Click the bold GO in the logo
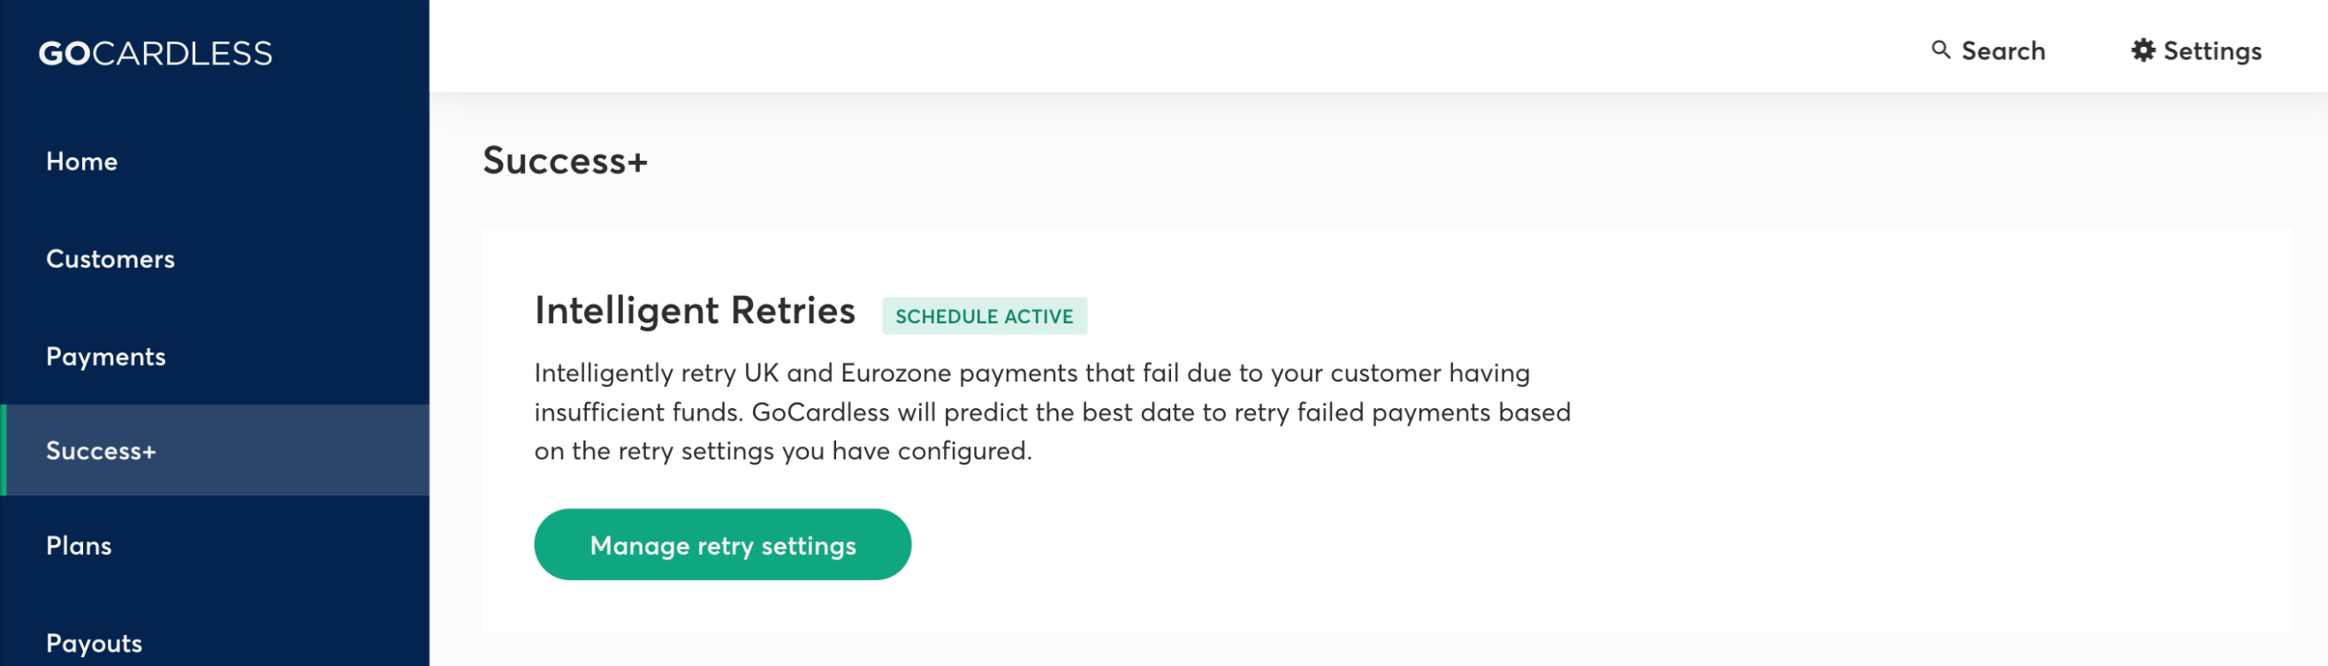2328x666 pixels. [x=65, y=53]
